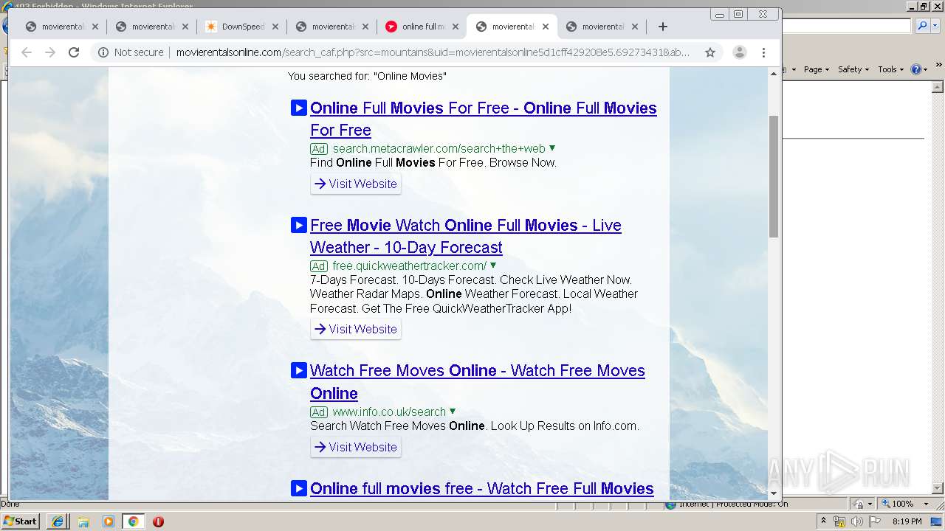Image resolution: width=945 pixels, height=531 pixels.
Task: Click the Ad badge for info.co.uk
Action: [319, 412]
